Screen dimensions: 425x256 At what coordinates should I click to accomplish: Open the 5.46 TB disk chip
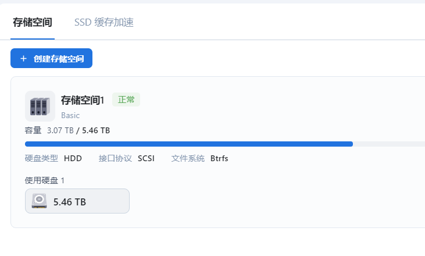[77, 201]
